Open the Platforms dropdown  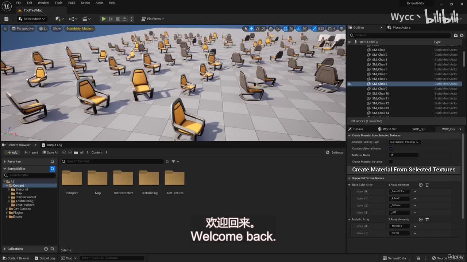pos(153,19)
